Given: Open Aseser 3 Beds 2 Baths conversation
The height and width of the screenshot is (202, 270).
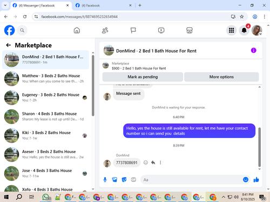Looking at the screenshot, I should point(45,155).
